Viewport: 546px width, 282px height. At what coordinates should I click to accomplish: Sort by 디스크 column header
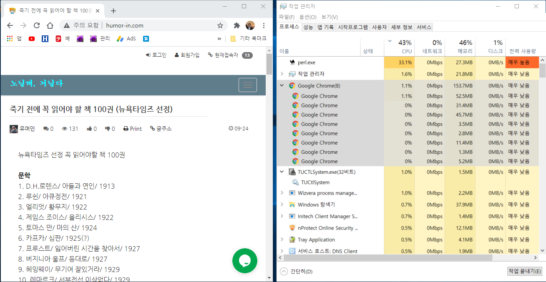click(x=490, y=47)
